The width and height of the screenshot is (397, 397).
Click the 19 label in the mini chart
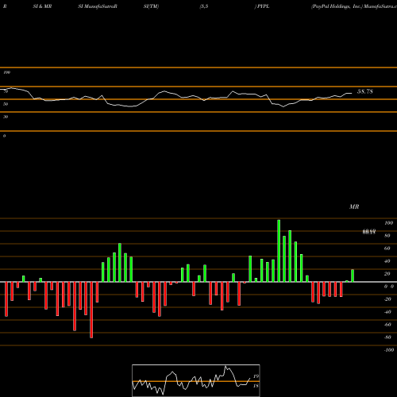(x=256, y=376)
